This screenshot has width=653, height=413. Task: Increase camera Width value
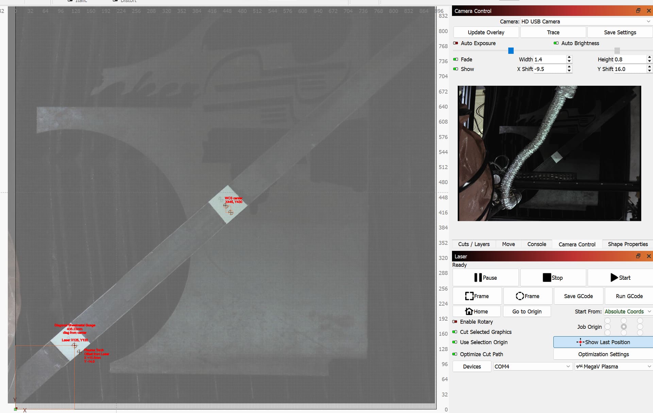coord(569,57)
